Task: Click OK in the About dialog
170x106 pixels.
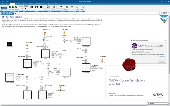Action: pyautogui.click(x=161, y=61)
